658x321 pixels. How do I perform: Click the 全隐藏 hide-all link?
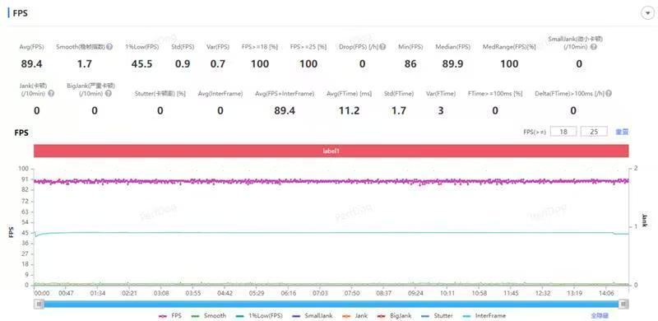tap(600, 315)
